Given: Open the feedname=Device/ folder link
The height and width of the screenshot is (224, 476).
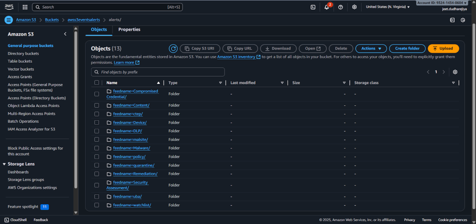Looking at the screenshot, I should [130, 122].
